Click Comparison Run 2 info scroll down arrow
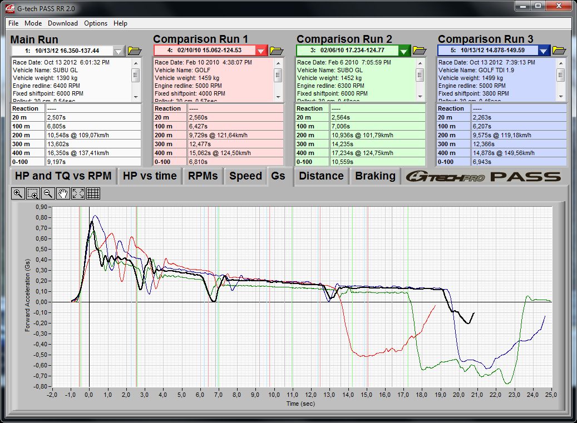This screenshot has width=577, height=423. tap(420, 97)
